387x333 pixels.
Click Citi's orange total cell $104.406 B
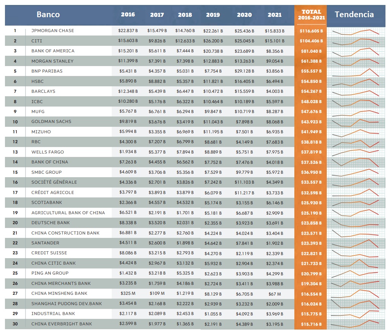point(311,41)
